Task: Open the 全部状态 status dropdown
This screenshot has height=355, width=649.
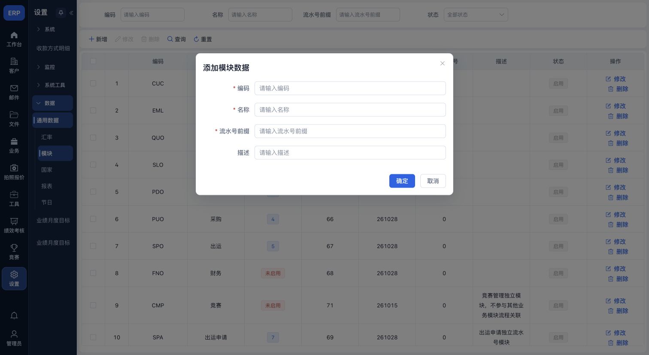Action: [476, 15]
